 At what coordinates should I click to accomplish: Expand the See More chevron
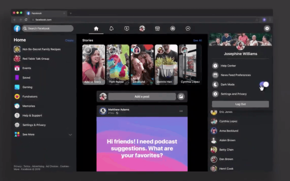click(70, 134)
